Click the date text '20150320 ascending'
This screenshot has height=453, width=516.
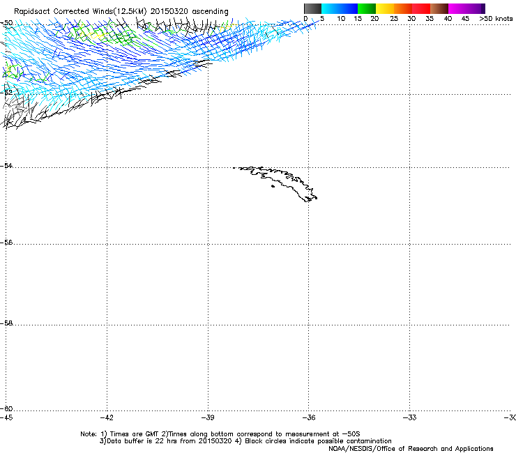(x=189, y=12)
